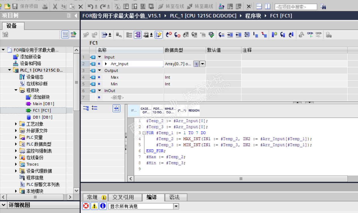Click the Print icon in top toolbar
This screenshot has height=213, width=358.
(45, 6)
